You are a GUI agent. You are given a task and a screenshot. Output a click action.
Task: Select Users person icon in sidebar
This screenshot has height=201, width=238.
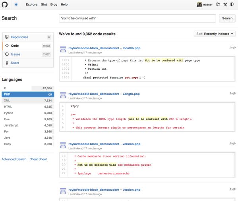(x=7, y=63)
